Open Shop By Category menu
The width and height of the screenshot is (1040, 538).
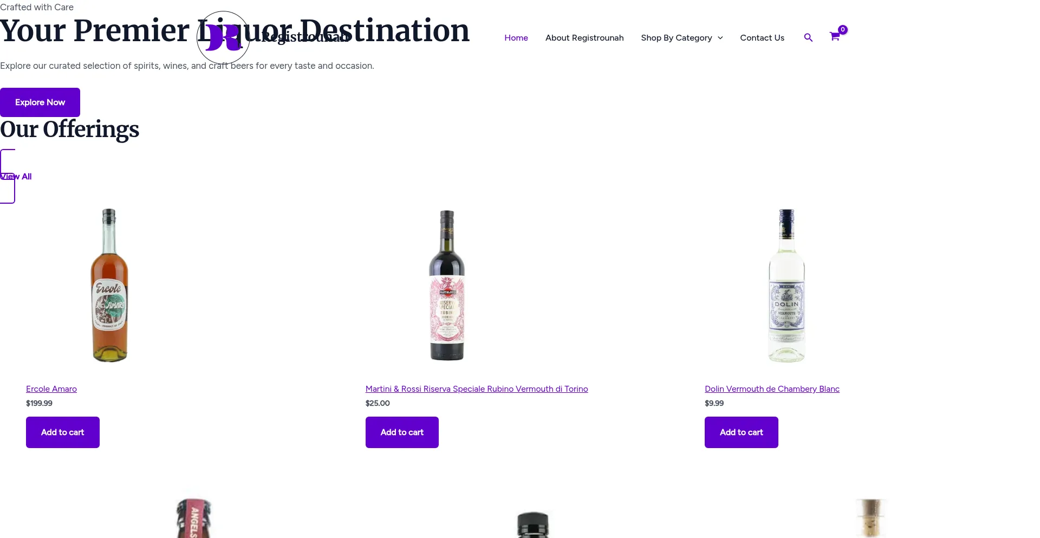coord(677,37)
